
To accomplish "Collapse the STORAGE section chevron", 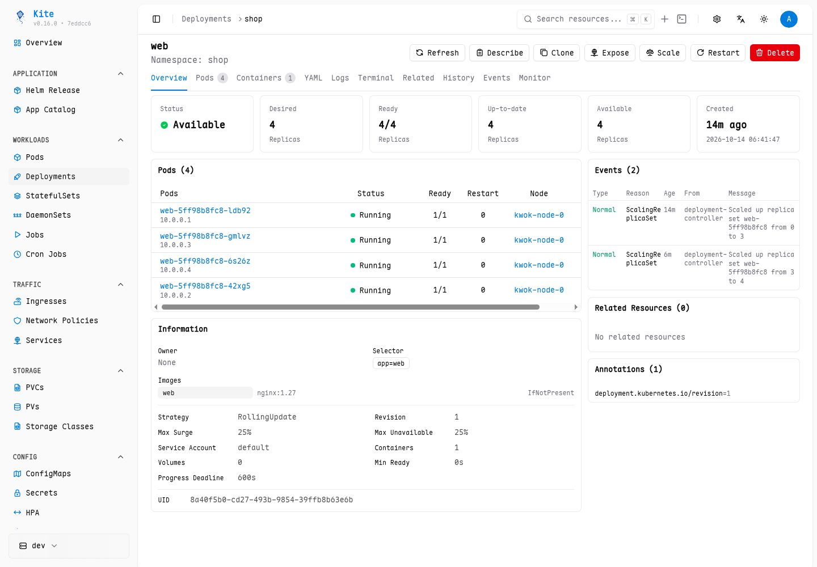I will tap(120, 371).
